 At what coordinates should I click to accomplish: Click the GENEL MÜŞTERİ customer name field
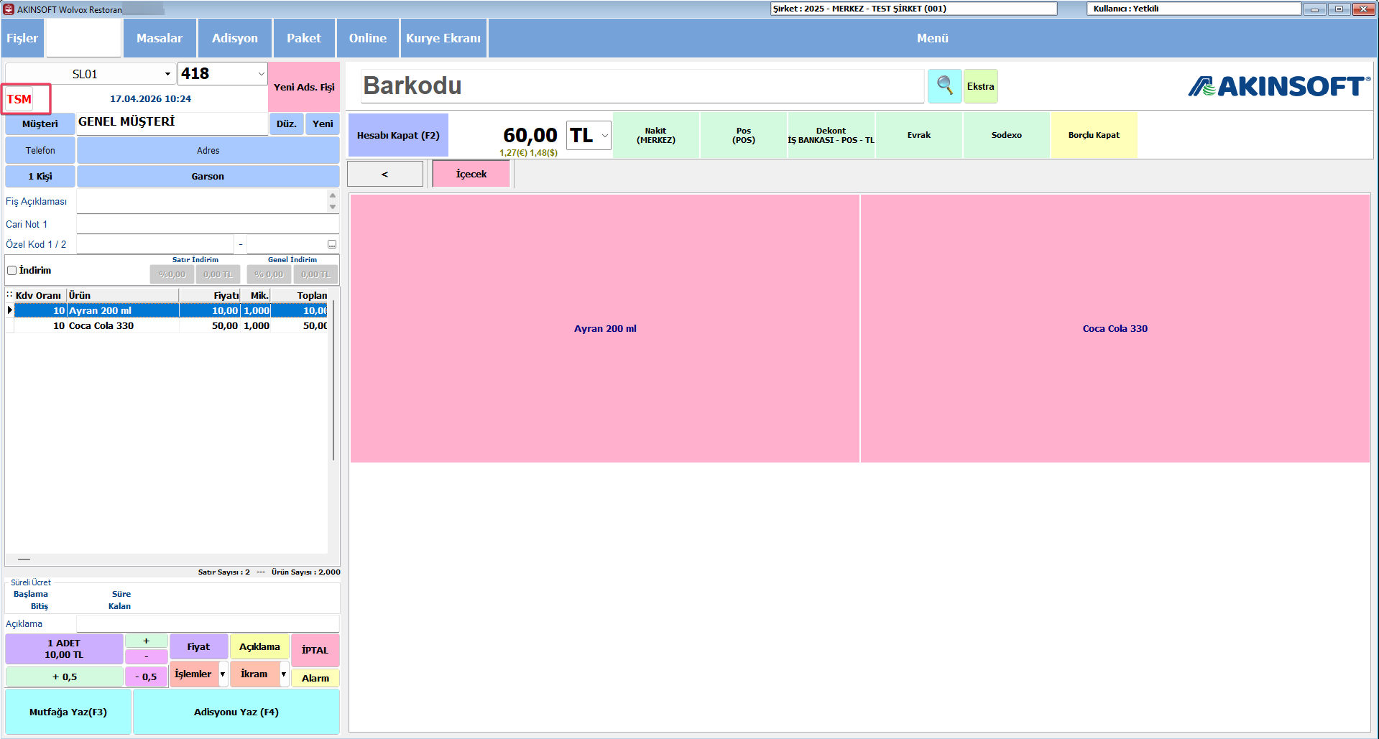coord(172,122)
